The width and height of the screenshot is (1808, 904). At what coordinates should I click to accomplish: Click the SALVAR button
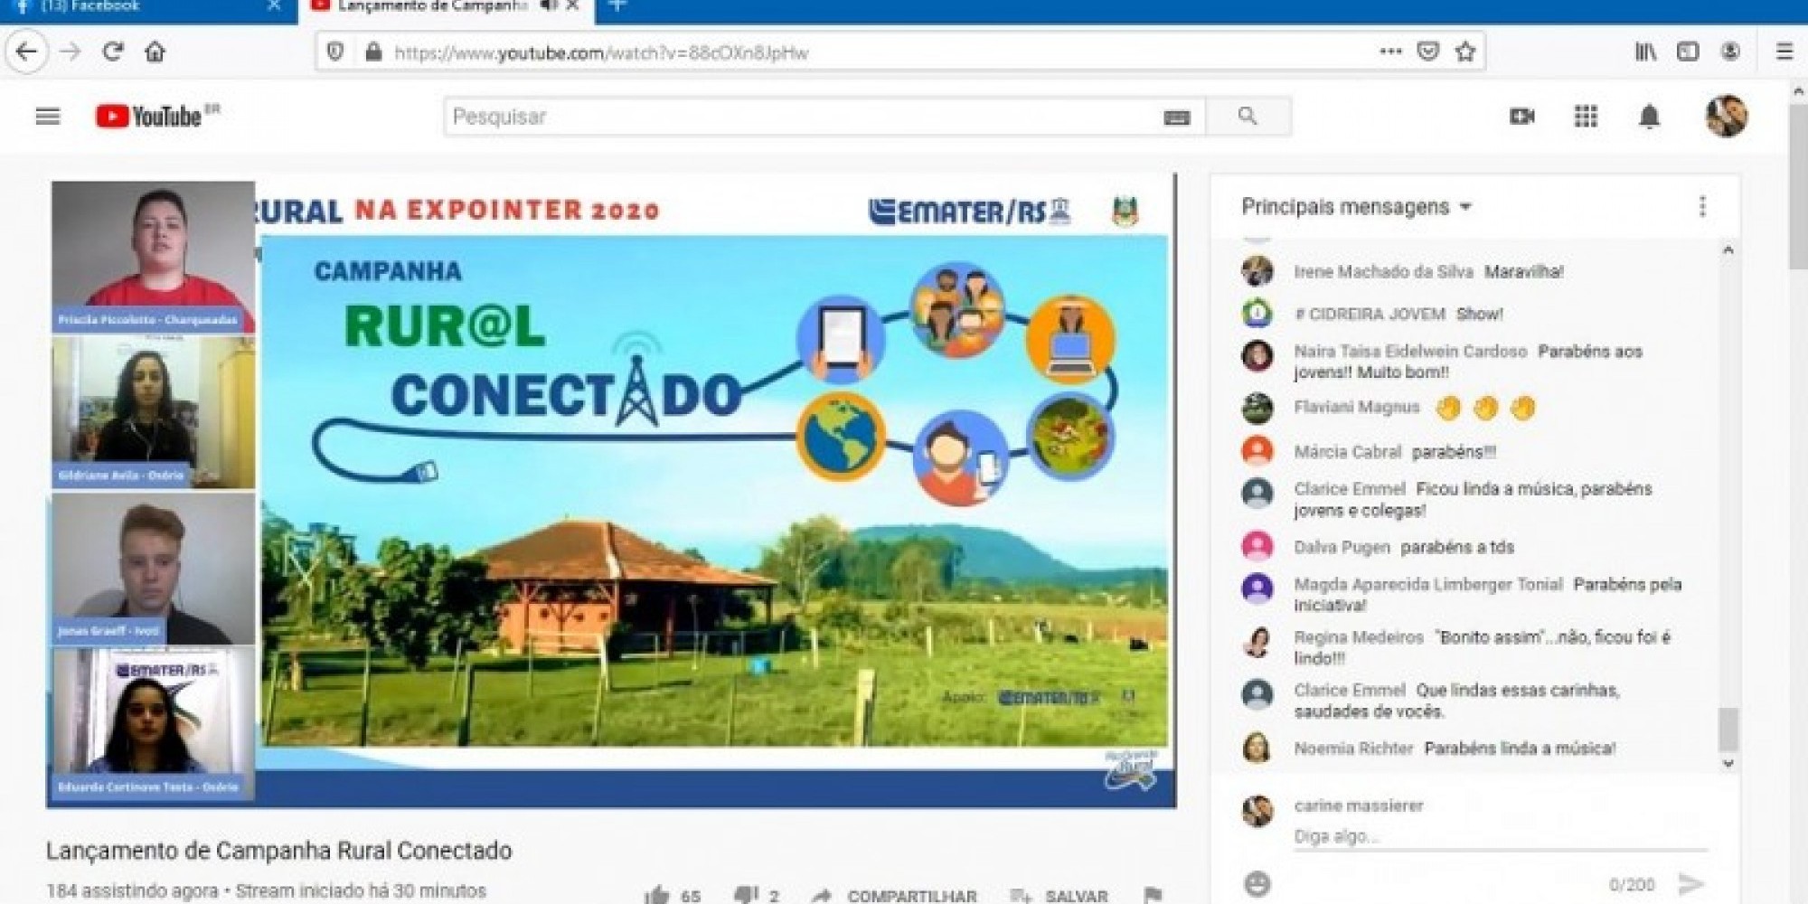1059,895
